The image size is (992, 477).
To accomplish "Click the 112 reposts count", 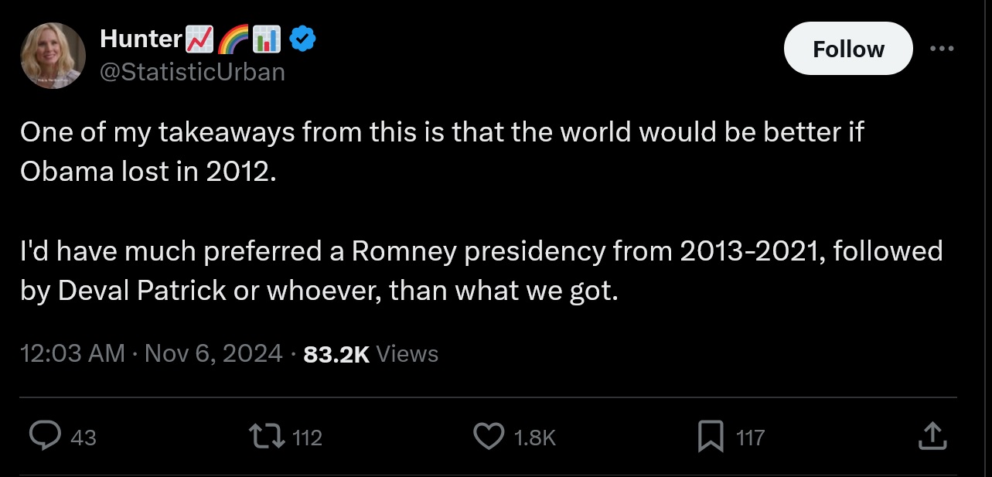I will pyautogui.click(x=308, y=438).
